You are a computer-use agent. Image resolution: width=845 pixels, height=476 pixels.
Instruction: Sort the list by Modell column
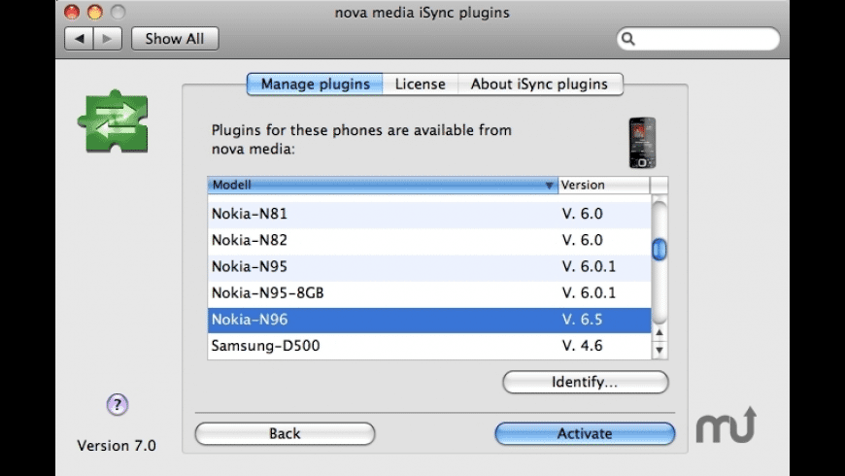tap(383, 185)
